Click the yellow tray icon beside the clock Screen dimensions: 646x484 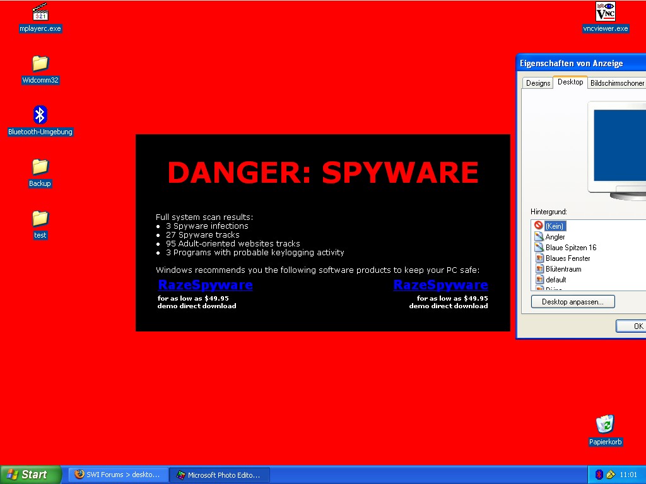[x=611, y=475]
